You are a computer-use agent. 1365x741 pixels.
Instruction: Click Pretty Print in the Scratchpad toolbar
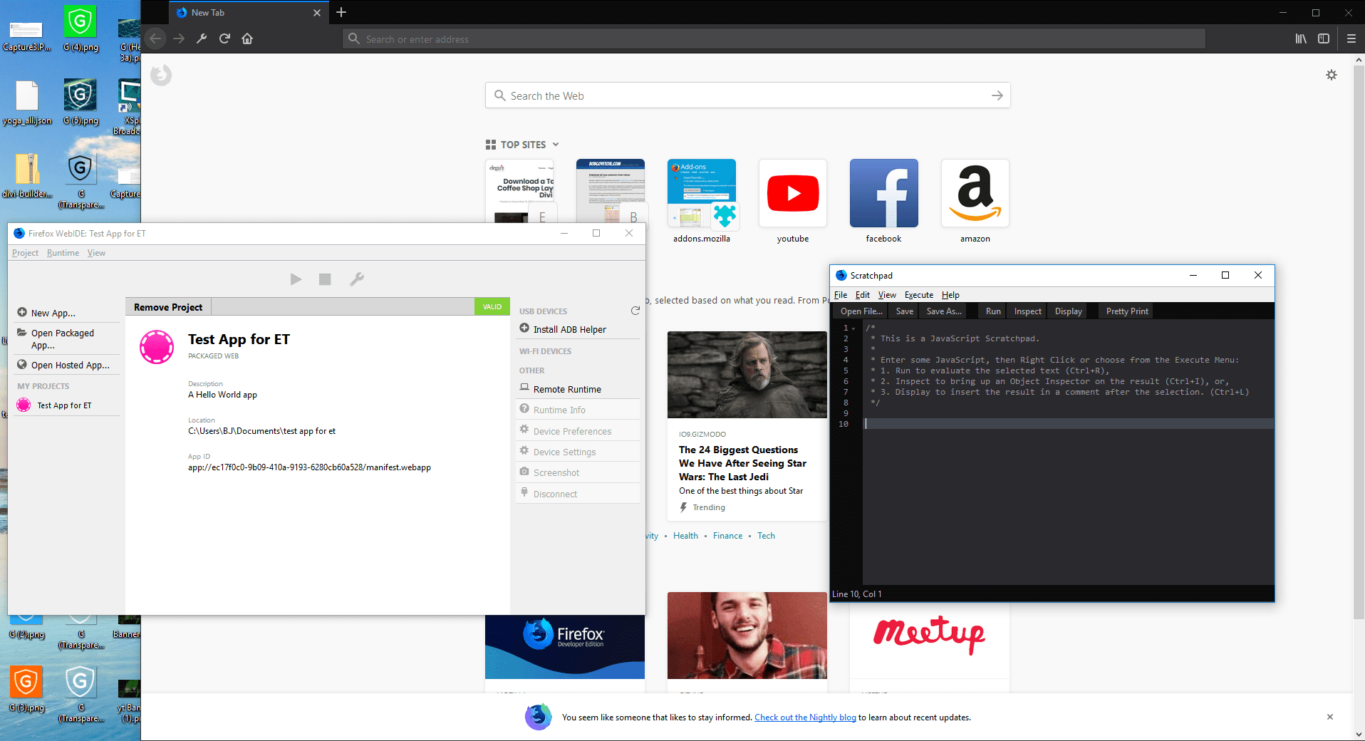click(1126, 311)
